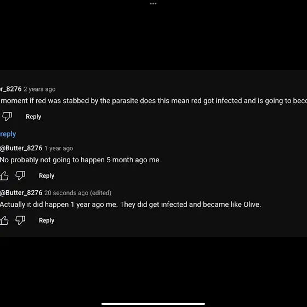Tap the home indicator bar at bottom
This screenshot has height=307, width=307.
[153, 304]
